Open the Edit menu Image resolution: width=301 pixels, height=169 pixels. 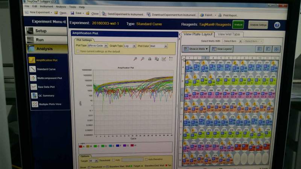35,6
